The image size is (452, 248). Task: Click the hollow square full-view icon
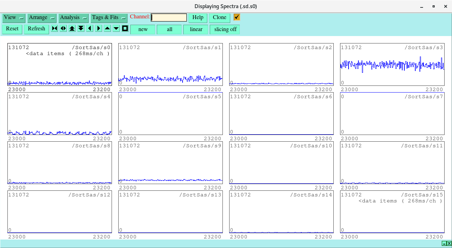click(125, 29)
